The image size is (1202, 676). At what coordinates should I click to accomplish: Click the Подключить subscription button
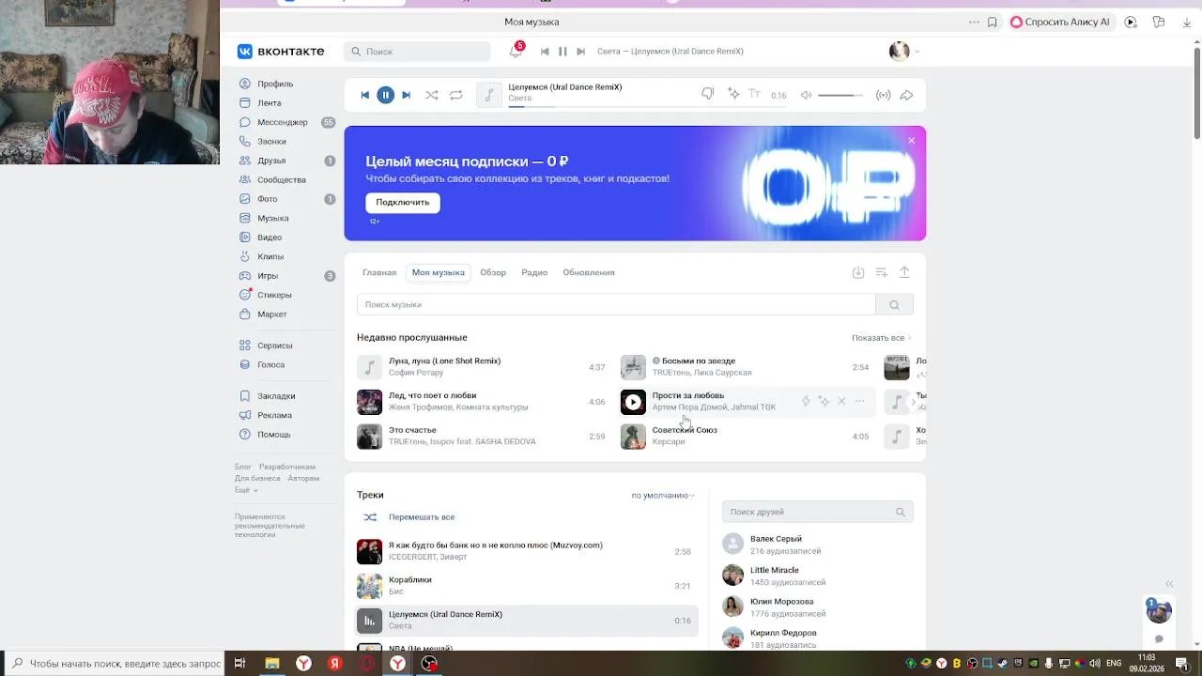pos(403,202)
